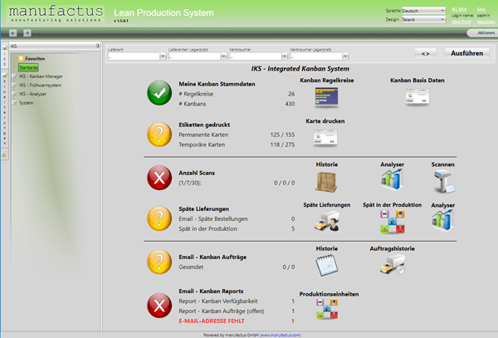The height and width of the screenshot is (338, 498).
Task: Open the Analyser chart icon beside Anzahl Scans
Action: 392,180
